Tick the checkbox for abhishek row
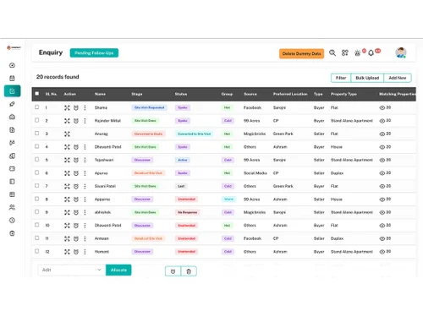 37,212
